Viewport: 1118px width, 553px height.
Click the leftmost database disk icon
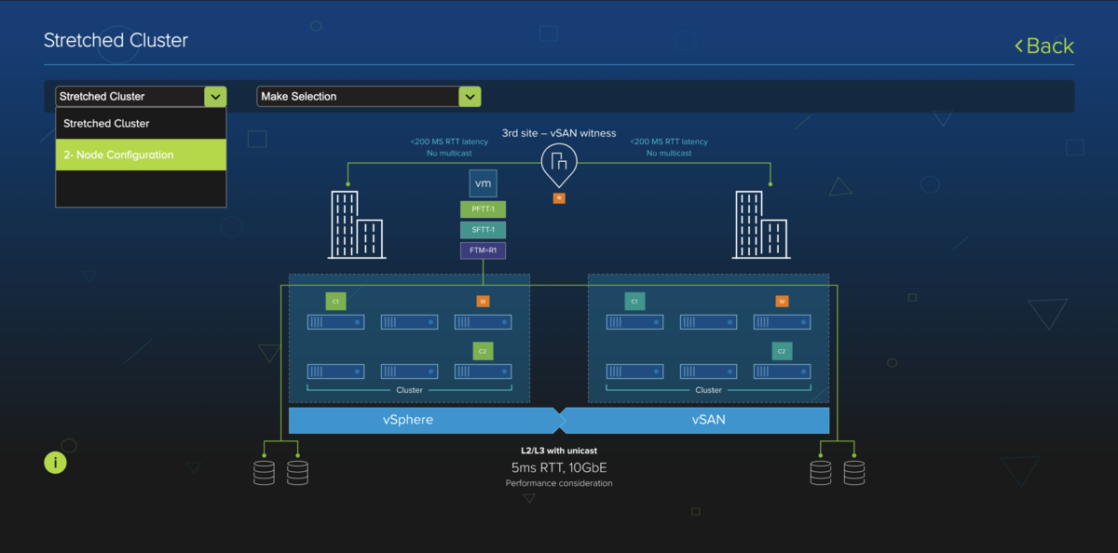pyautogui.click(x=264, y=473)
